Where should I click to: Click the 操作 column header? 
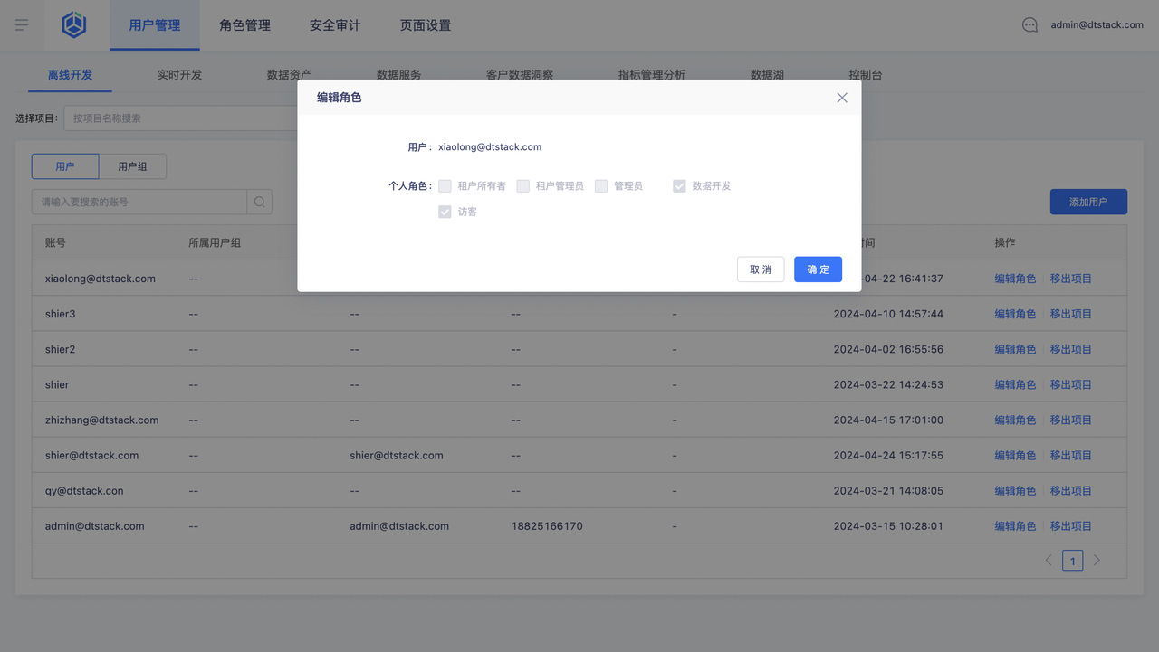[x=1005, y=243]
